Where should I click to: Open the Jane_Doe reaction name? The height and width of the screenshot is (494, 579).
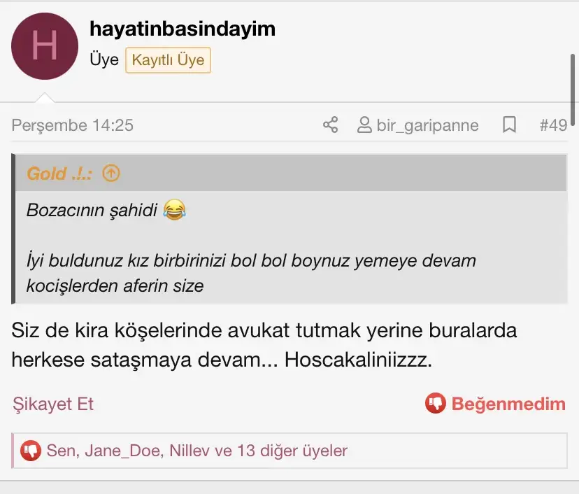pyautogui.click(x=124, y=451)
